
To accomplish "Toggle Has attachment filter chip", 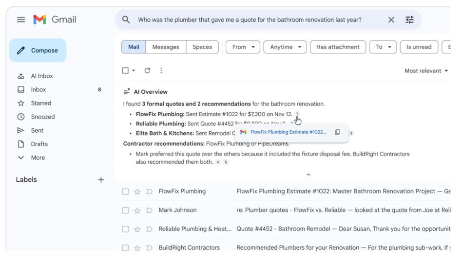I will [338, 47].
